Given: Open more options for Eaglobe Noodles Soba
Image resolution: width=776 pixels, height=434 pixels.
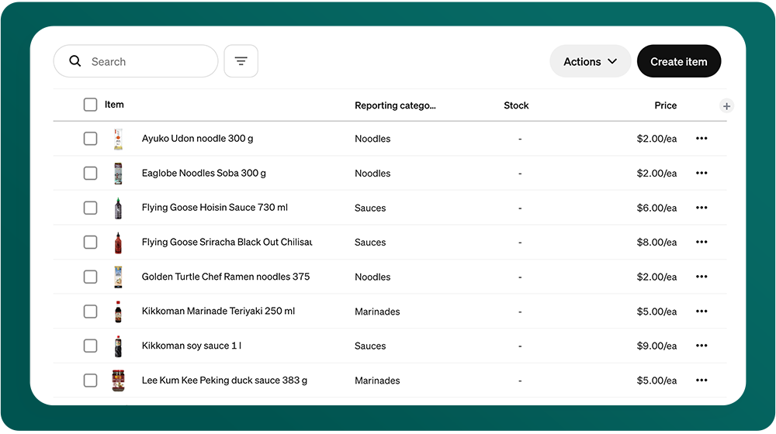Looking at the screenshot, I should point(702,173).
